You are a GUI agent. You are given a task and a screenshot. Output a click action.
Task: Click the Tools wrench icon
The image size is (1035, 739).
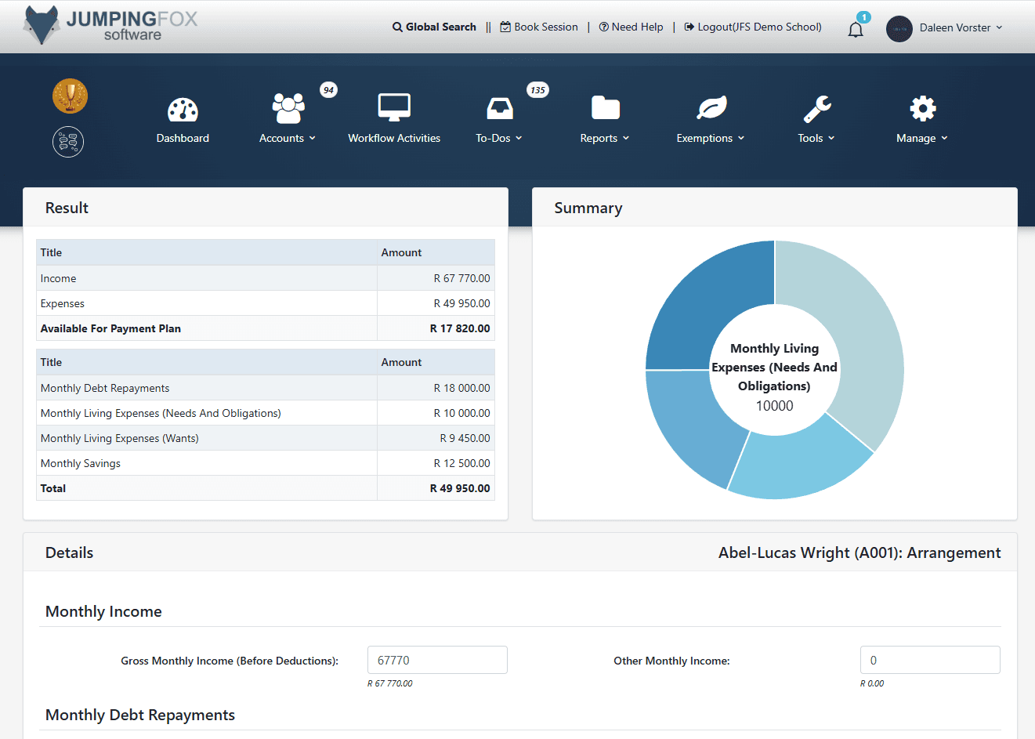[x=817, y=108]
